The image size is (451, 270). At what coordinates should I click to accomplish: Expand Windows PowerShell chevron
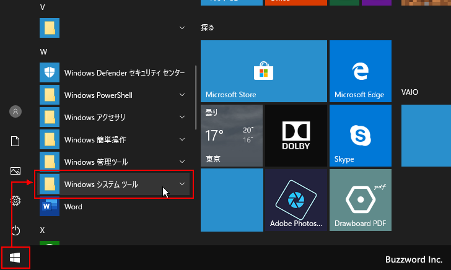coord(182,95)
